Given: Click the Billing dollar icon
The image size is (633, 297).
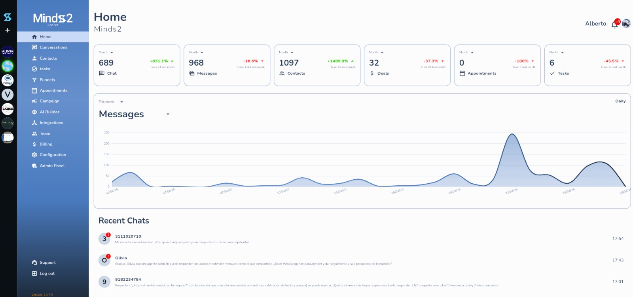Looking at the screenshot, I should [x=34, y=144].
